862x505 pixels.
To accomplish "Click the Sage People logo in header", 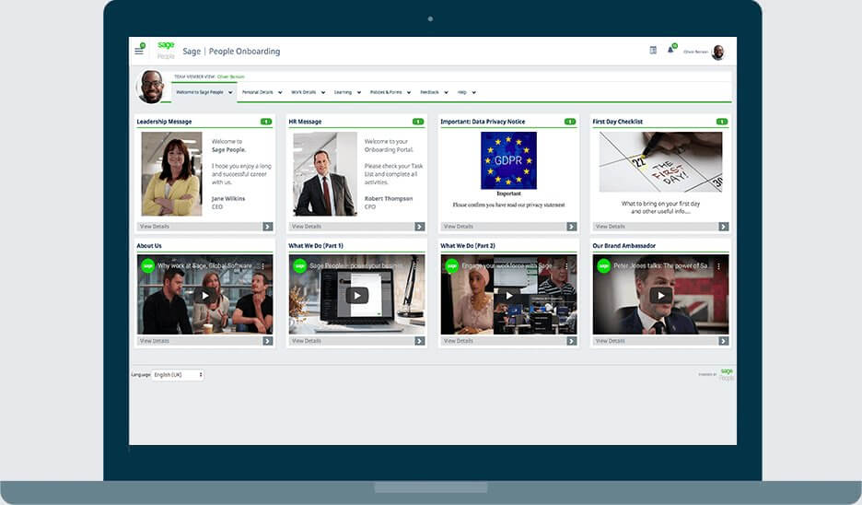I will coord(166,51).
